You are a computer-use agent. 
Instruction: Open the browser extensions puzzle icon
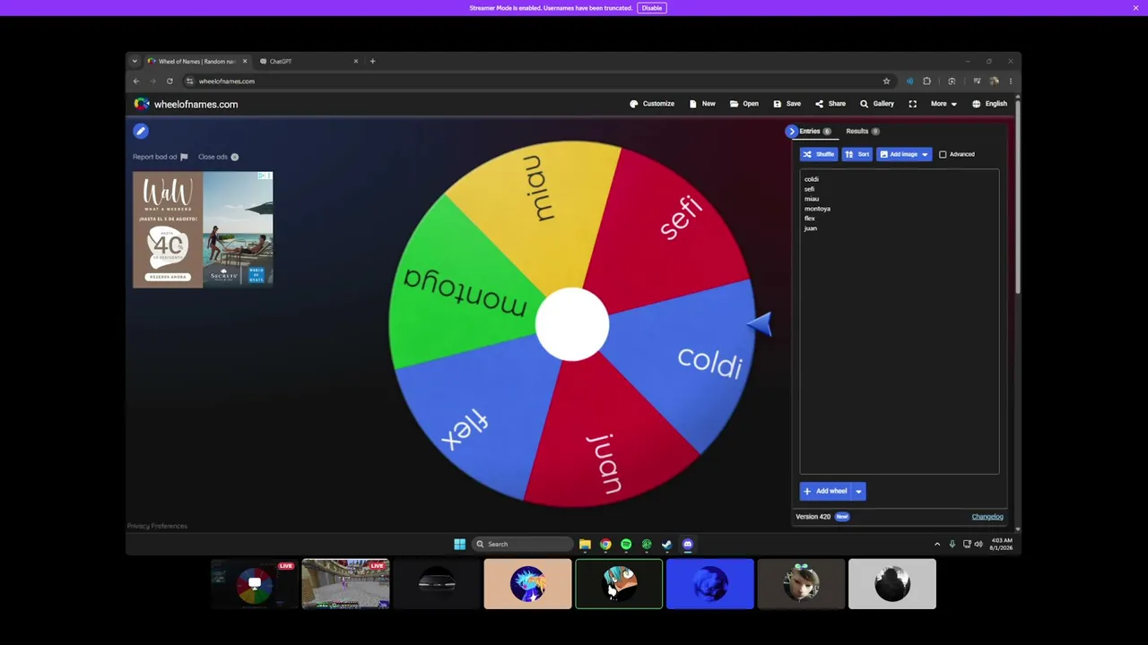click(926, 82)
